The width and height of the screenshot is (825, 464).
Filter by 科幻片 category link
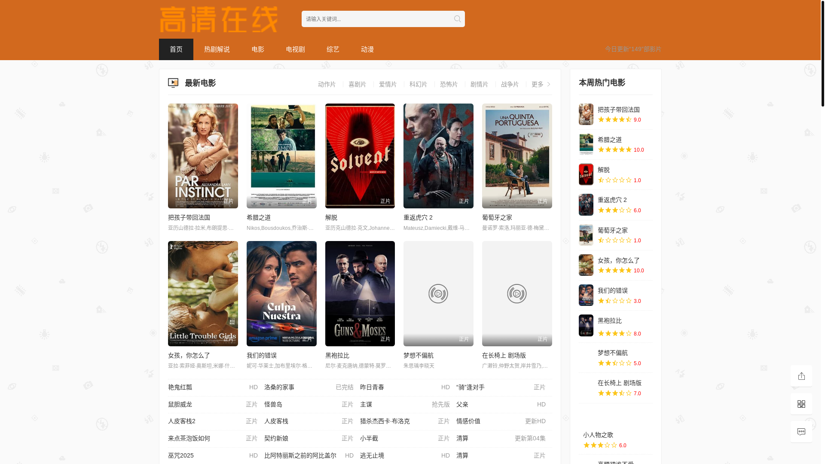tap(418, 84)
